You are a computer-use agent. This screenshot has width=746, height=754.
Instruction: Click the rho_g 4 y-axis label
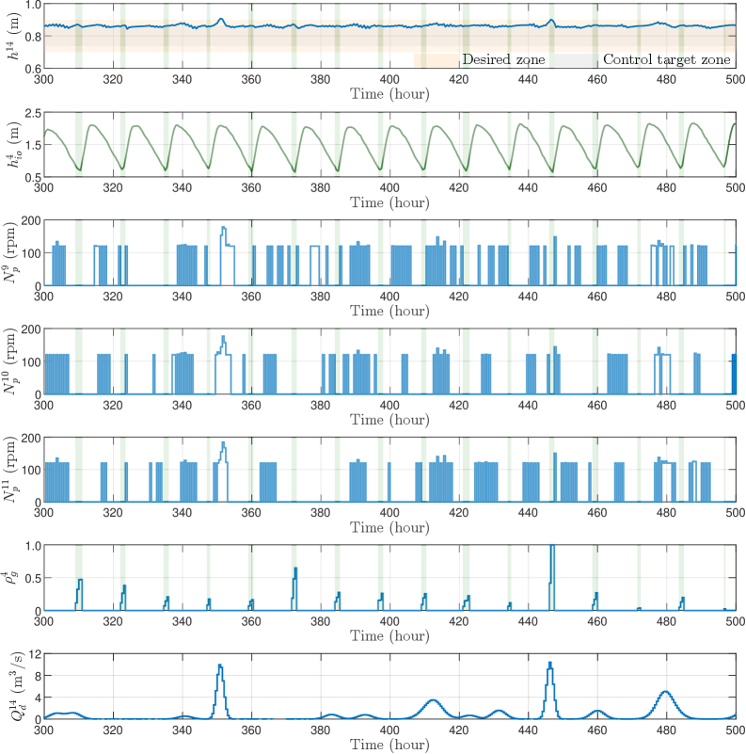9,578
